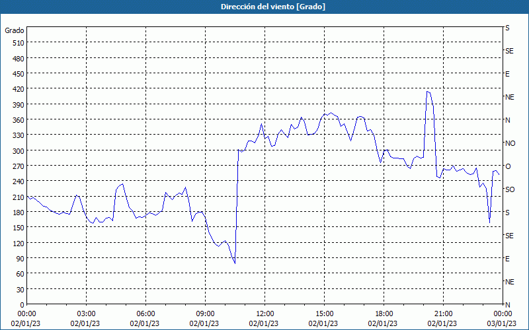529x330 pixels.
Task: Select the E compass label at 450 level
Action: pyautogui.click(x=507, y=74)
